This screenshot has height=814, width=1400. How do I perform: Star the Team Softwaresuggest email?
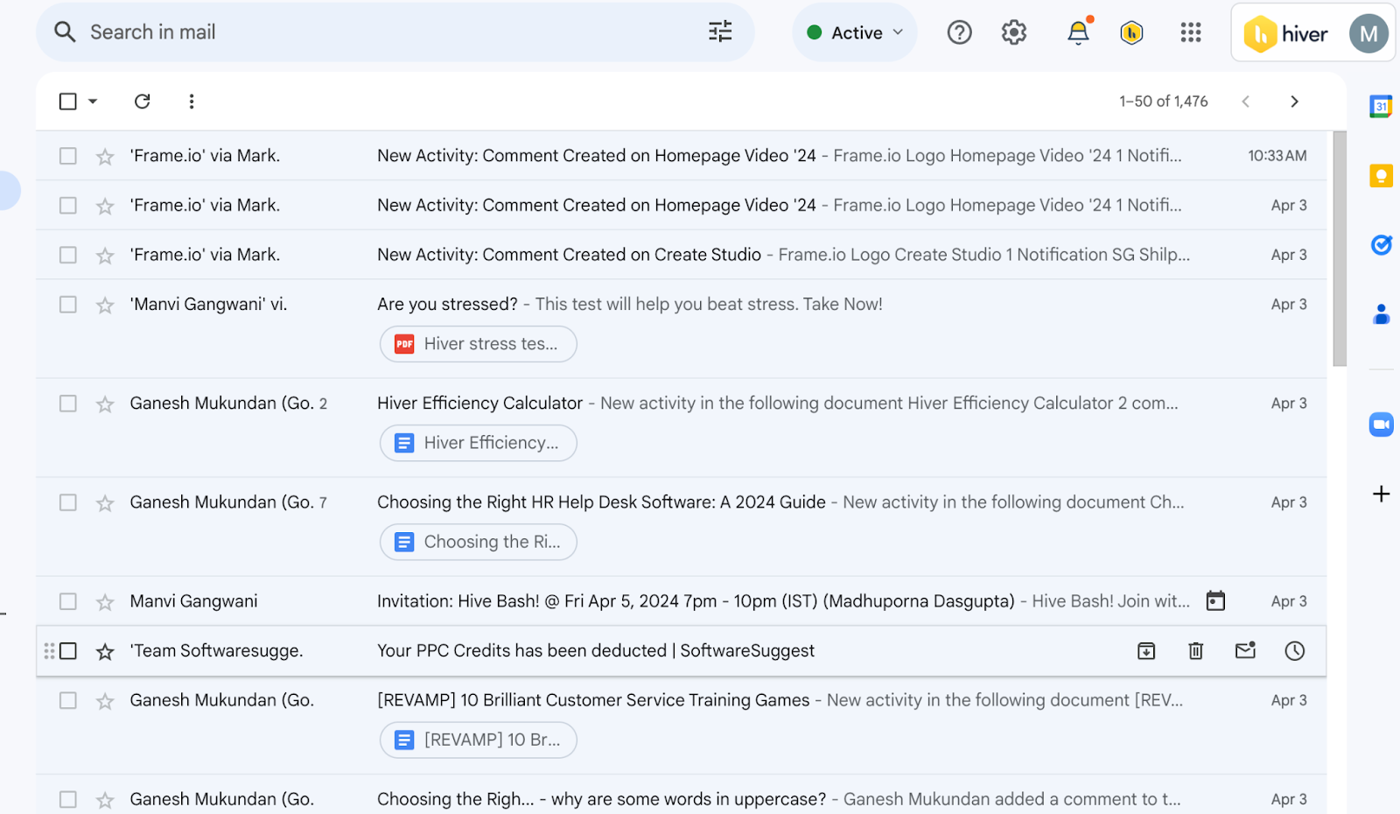pos(105,652)
